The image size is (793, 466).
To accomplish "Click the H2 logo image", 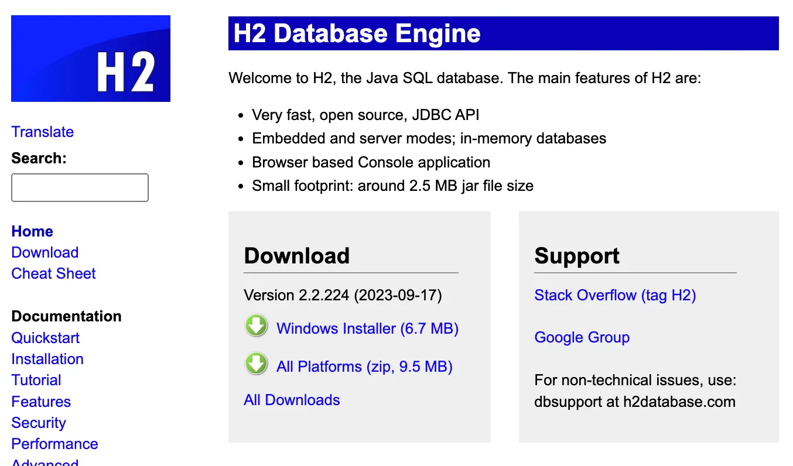I will 91,59.
